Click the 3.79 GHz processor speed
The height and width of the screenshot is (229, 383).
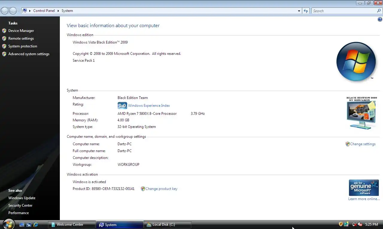pos(197,114)
